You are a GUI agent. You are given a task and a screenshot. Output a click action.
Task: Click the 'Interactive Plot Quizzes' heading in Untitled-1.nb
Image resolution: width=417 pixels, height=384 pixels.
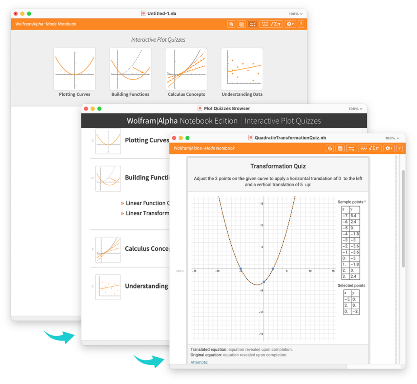(x=158, y=40)
